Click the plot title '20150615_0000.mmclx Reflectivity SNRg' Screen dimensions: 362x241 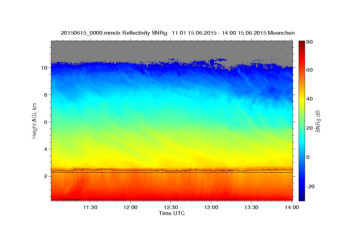[114, 33]
